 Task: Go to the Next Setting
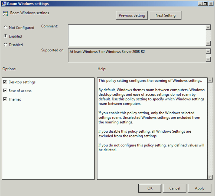click(x=165, y=15)
